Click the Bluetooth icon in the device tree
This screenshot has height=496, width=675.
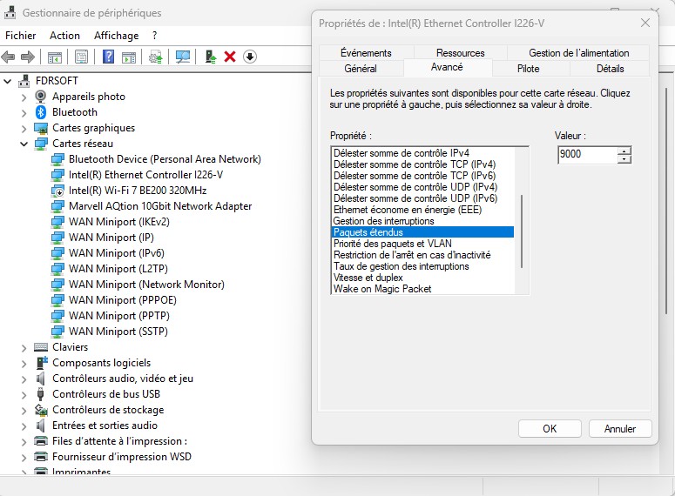pos(41,112)
